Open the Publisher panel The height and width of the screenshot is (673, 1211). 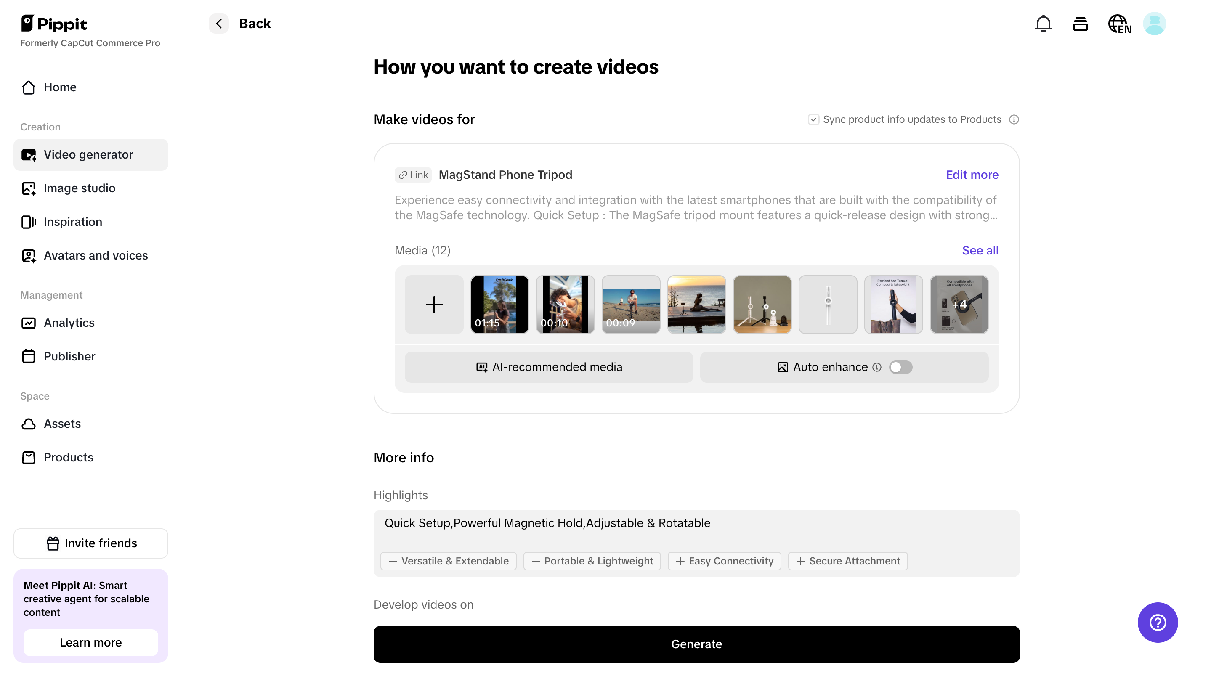coord(69,356)
